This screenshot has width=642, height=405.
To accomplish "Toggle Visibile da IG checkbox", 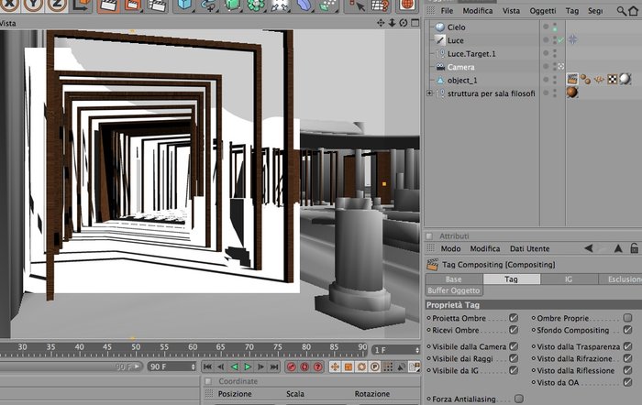I will tap(514, 370).
